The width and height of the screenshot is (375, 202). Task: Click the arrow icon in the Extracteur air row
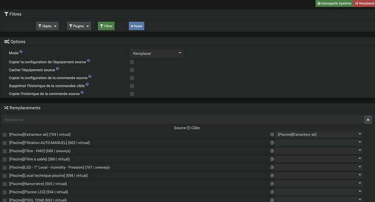click(272, 135)
